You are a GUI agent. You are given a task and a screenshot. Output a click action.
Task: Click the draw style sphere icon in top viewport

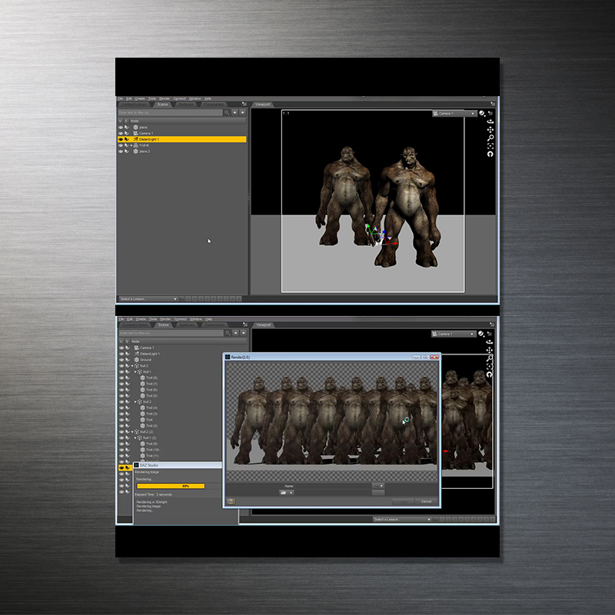pyautogui.click(x=482, y=114)
